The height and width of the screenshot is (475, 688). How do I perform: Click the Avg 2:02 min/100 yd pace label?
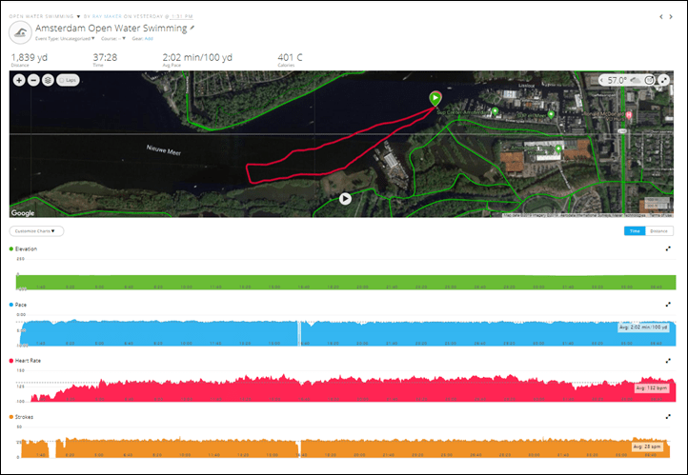(643, 327)
